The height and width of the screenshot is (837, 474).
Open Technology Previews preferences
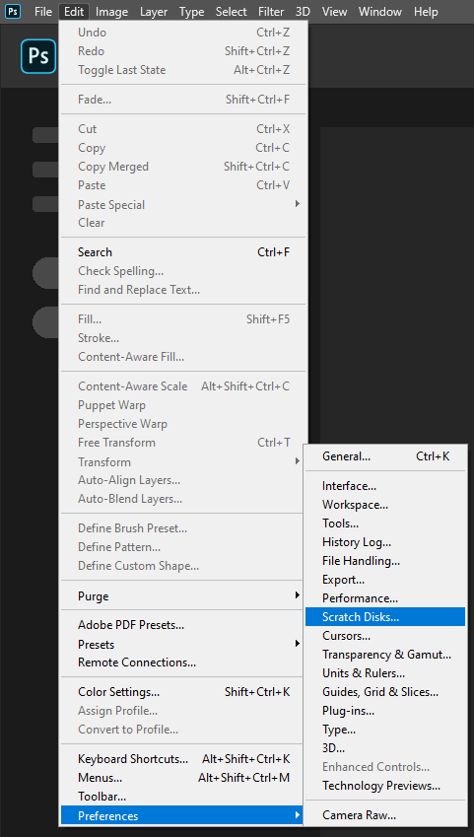click(x=385, y=786)
